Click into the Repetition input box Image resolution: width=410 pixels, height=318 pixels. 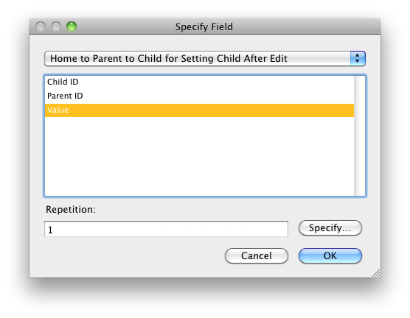(x=167, y=229)
